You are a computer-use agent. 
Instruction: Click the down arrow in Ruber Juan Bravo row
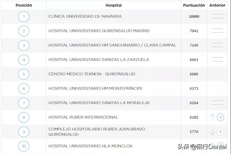pyautogui.click(x=212, y=132)
